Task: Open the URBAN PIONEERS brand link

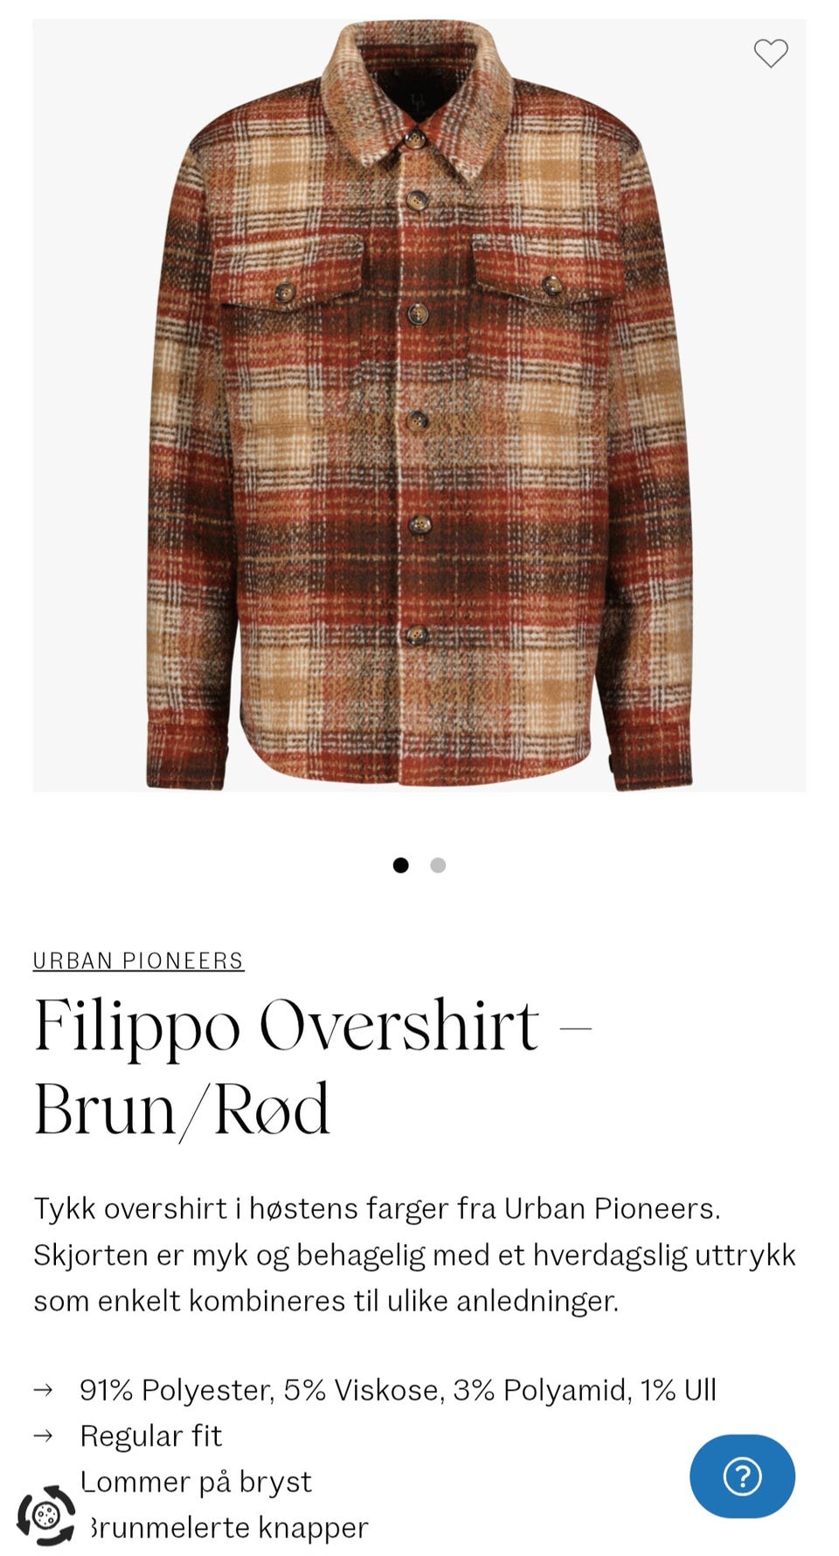Action: (x=138, y=960)
